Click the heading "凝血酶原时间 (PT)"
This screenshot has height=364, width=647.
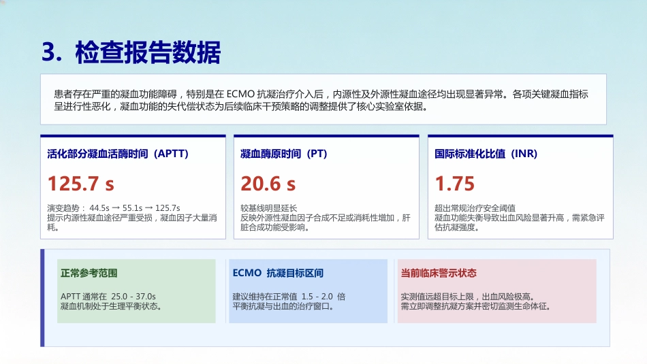(x=283, y=154)
